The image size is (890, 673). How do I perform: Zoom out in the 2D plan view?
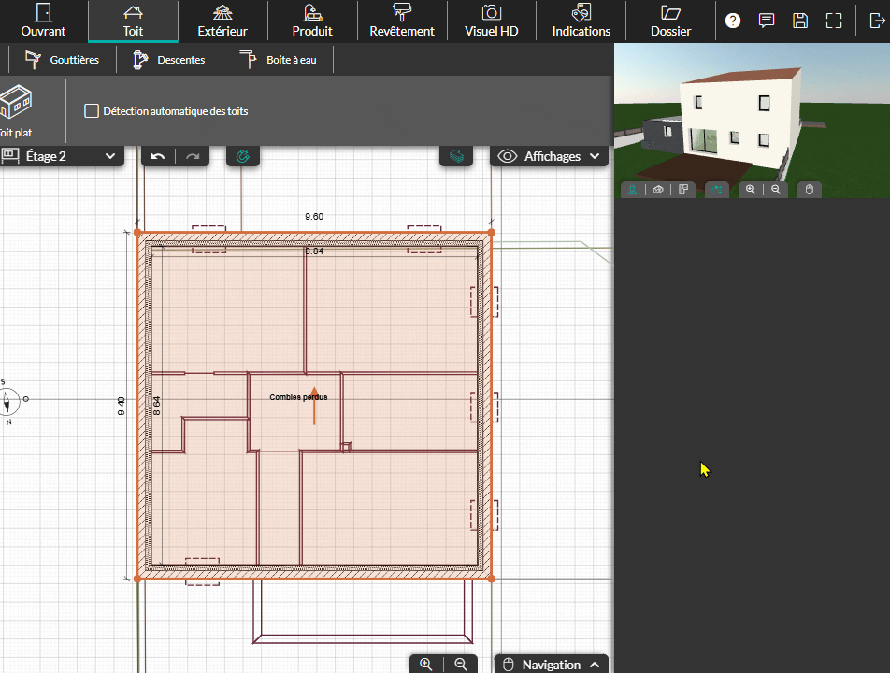pos(460,664)
